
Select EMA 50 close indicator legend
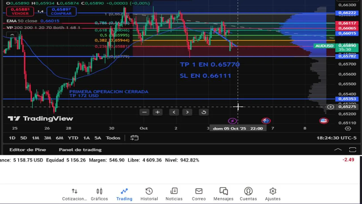point(33,21)
